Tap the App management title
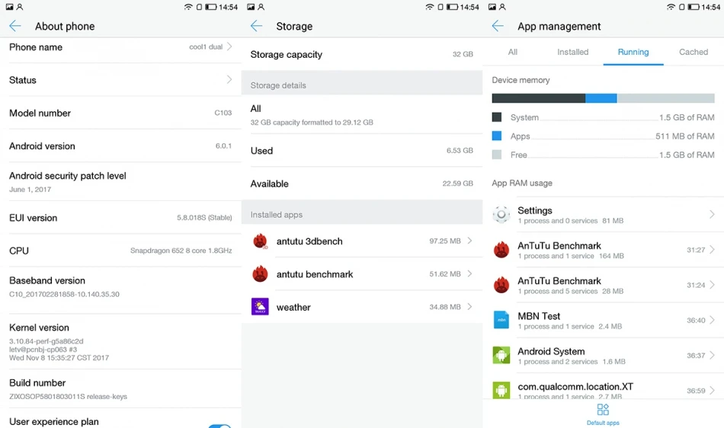This screenshot has height=428, width=724. point(559,27)
